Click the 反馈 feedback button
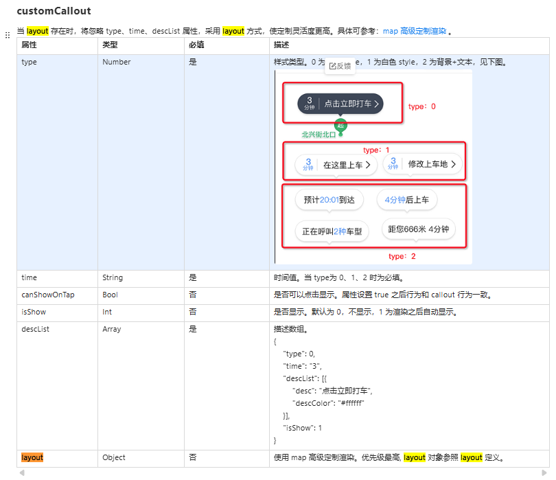556x480 pixels. click(340, 66)
